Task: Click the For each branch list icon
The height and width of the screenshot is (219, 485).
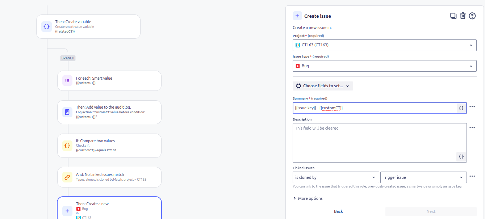Action: point(67,80)
